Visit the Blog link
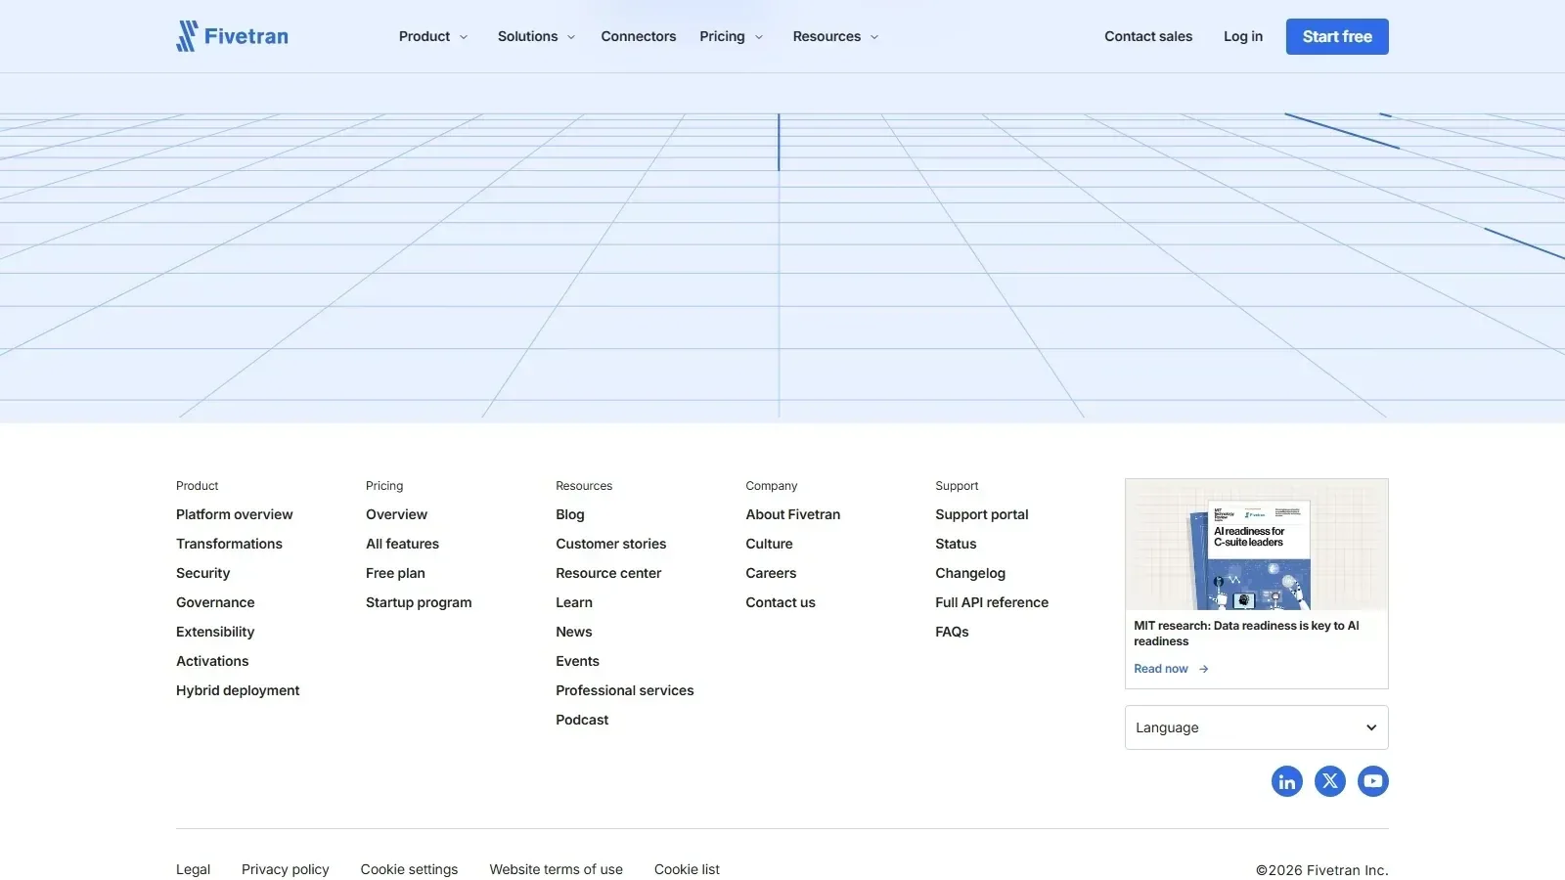1565x880 pixels. (569, 514)
